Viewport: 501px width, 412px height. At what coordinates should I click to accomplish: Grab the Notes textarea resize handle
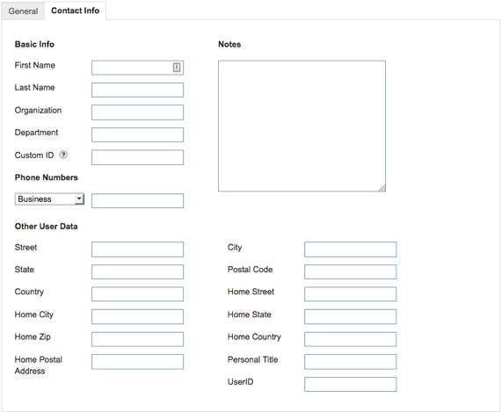tap(382, 188)
